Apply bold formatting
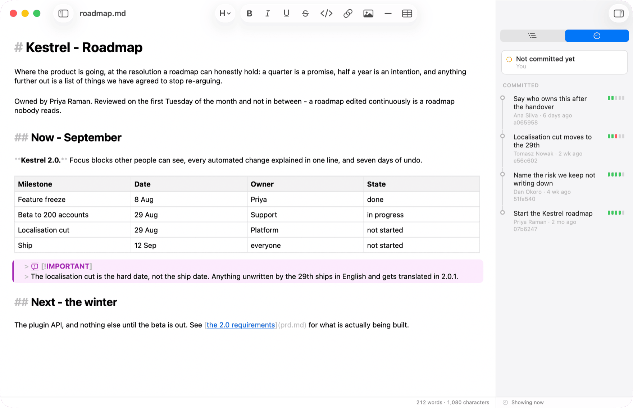Viewport: 633px width, 408px height. [x=249, y=14]
